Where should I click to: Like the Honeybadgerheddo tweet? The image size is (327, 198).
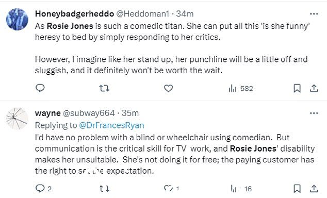coord(168,88)
